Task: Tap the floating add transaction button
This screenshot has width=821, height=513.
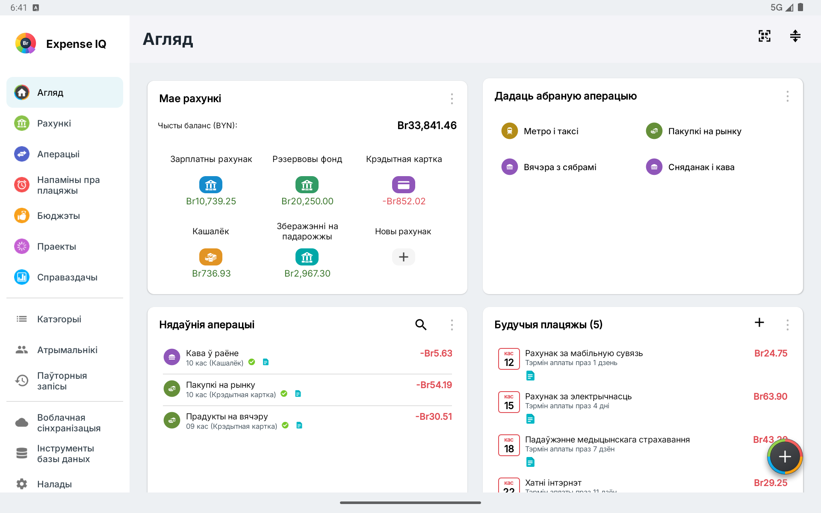Action: pos(785,457)
